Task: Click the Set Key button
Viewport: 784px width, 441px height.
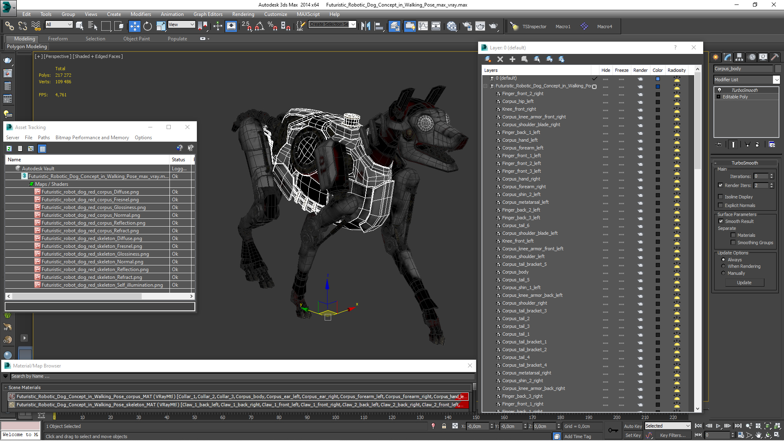Action: point(633,435)
